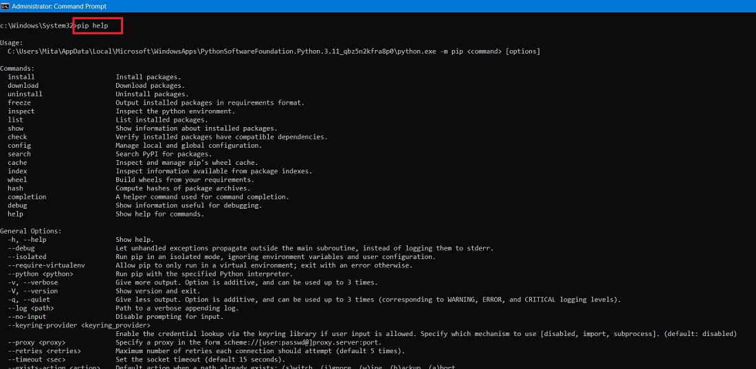
Task: Click 'Inspect information available from package indexes.'
Action: (214, 171)
